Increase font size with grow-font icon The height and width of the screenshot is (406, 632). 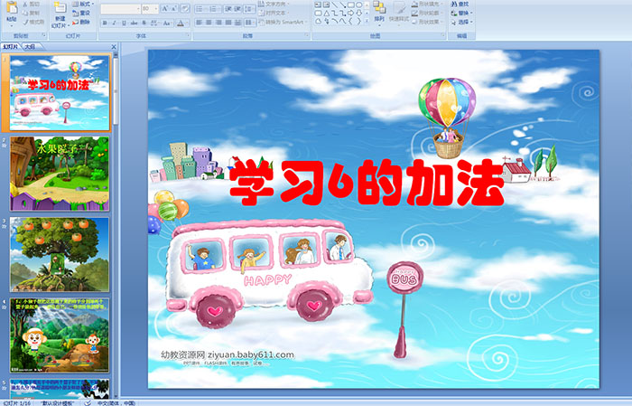point(165,8)
